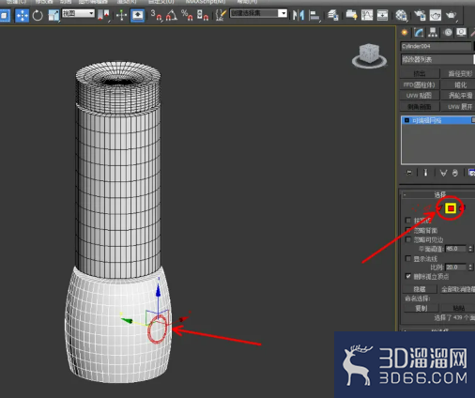This screenshot has width=475, height=398.
Task: Activate the Select and Scale tool
Action: tap(54, 15)
